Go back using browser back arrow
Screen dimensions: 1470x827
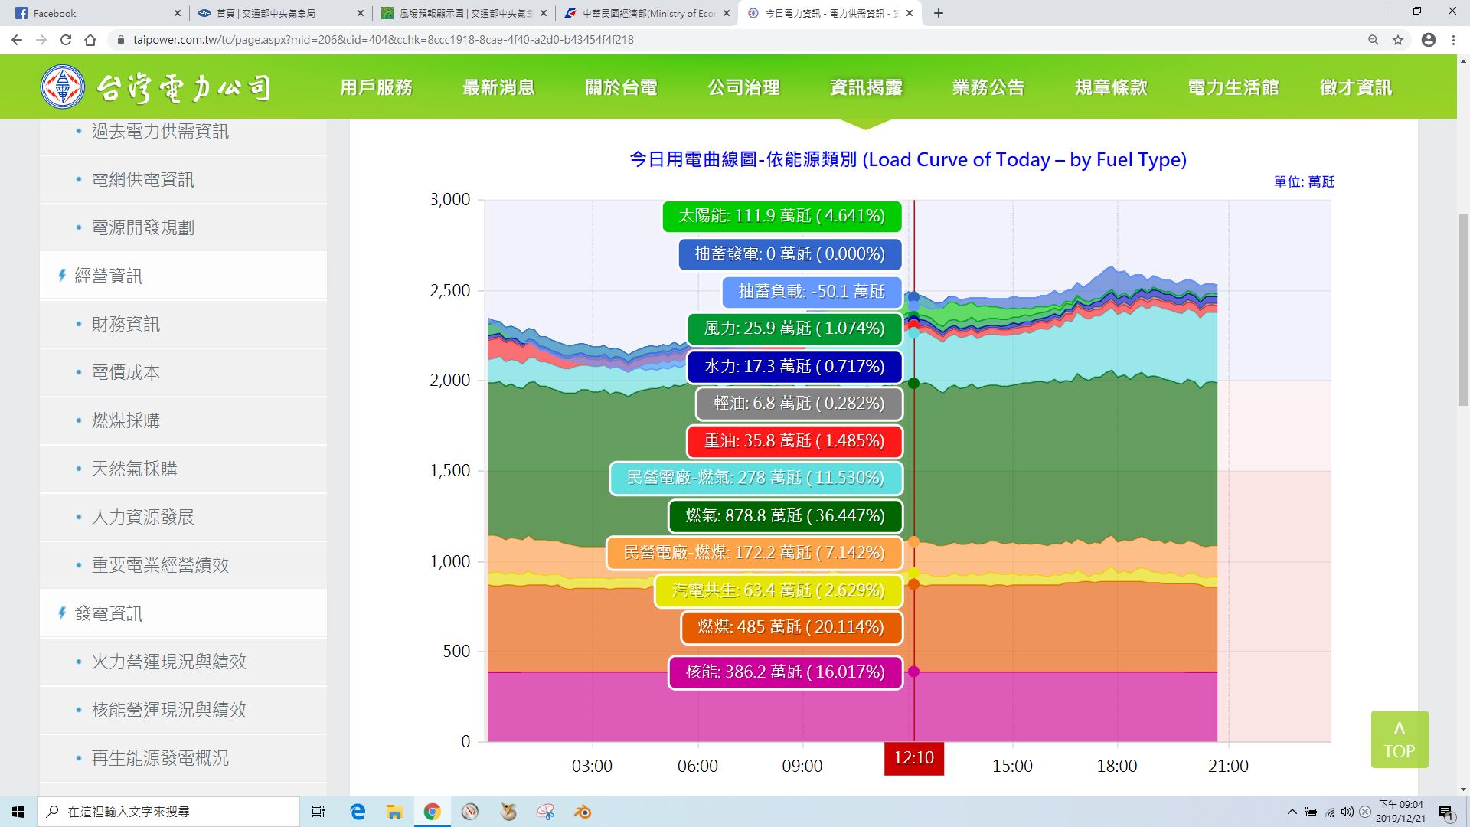tap(17, 40)
